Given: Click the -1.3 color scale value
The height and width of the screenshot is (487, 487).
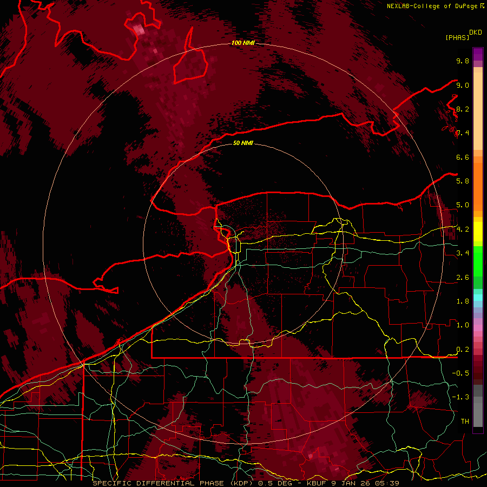Looking at the screenshot, I should tap(461, 397).
